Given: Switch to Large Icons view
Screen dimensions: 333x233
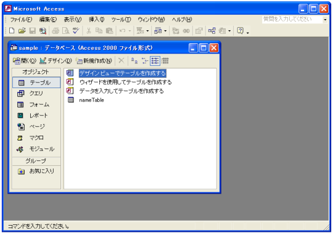Looking at the screenshot, I should [x=134, y=61].
